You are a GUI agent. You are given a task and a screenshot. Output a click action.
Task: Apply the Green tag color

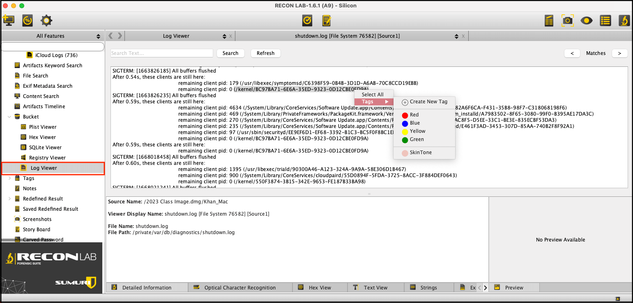417,139
